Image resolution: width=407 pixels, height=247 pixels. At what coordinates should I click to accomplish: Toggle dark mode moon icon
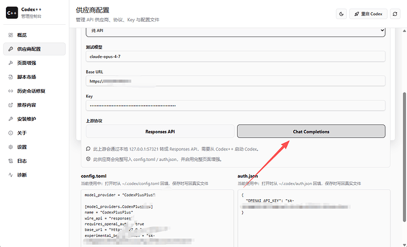tap(342, 14)
